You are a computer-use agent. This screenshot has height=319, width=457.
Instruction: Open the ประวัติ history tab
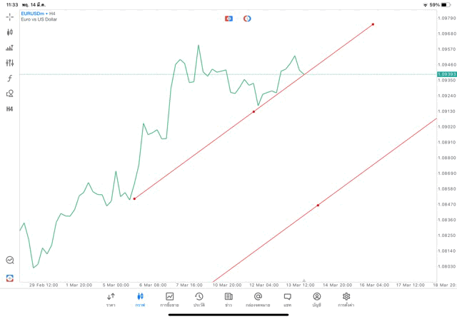point(199,299)
